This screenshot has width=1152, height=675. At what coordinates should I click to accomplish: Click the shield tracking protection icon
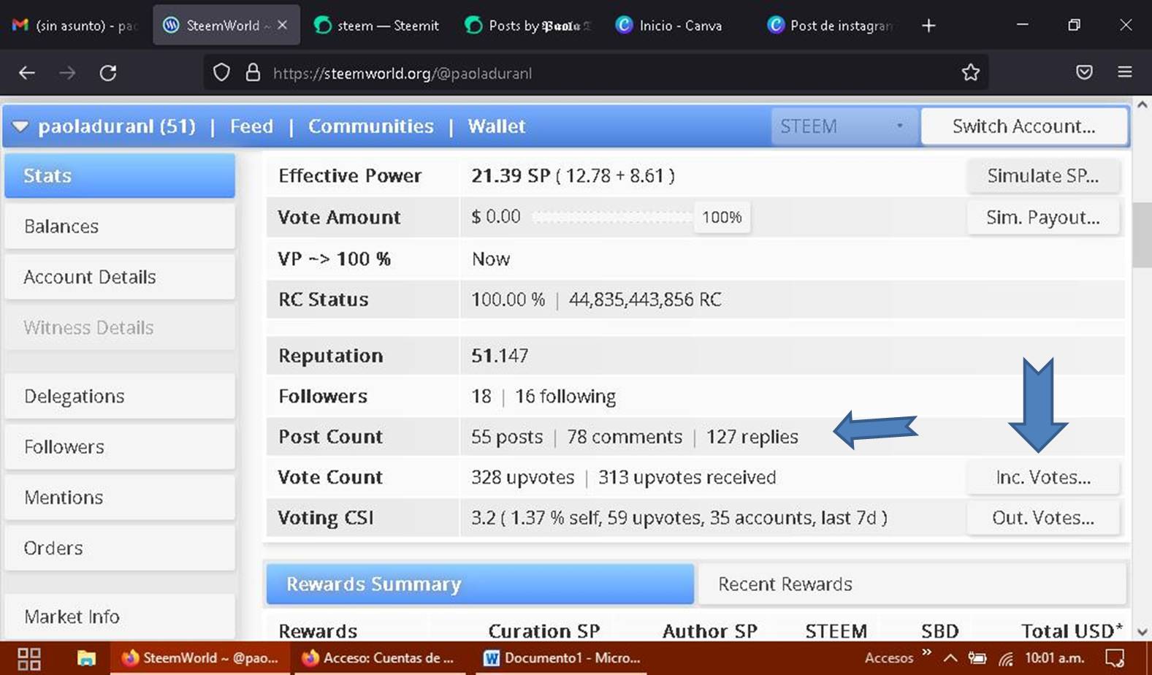221,72
